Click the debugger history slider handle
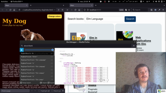The height and width of the screenshot is (93, 166). click(x=53, y=50)
